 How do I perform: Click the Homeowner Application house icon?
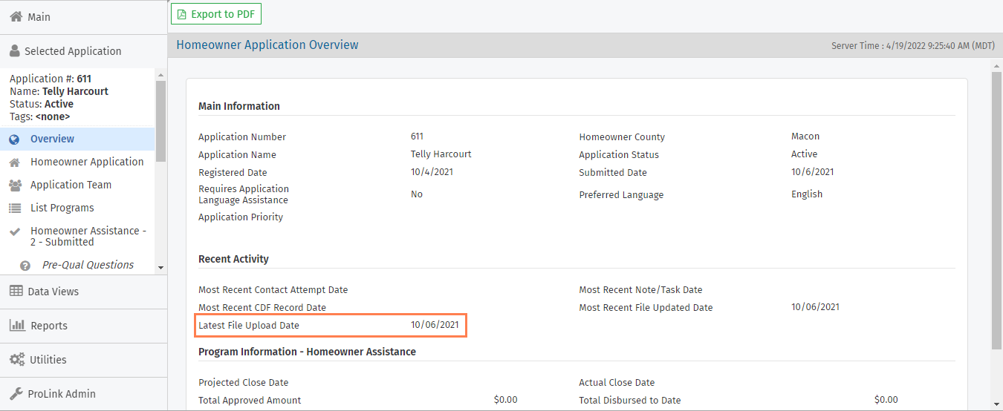tap(14, 162)
